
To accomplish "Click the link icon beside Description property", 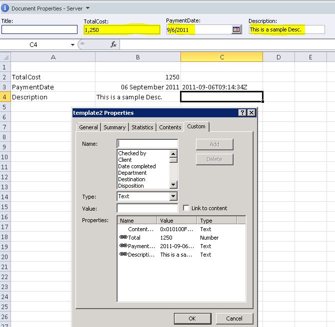I will click(x=123, y=255).
